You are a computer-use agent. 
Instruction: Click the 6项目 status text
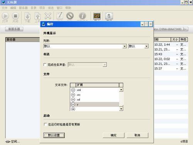click(184, 142)
